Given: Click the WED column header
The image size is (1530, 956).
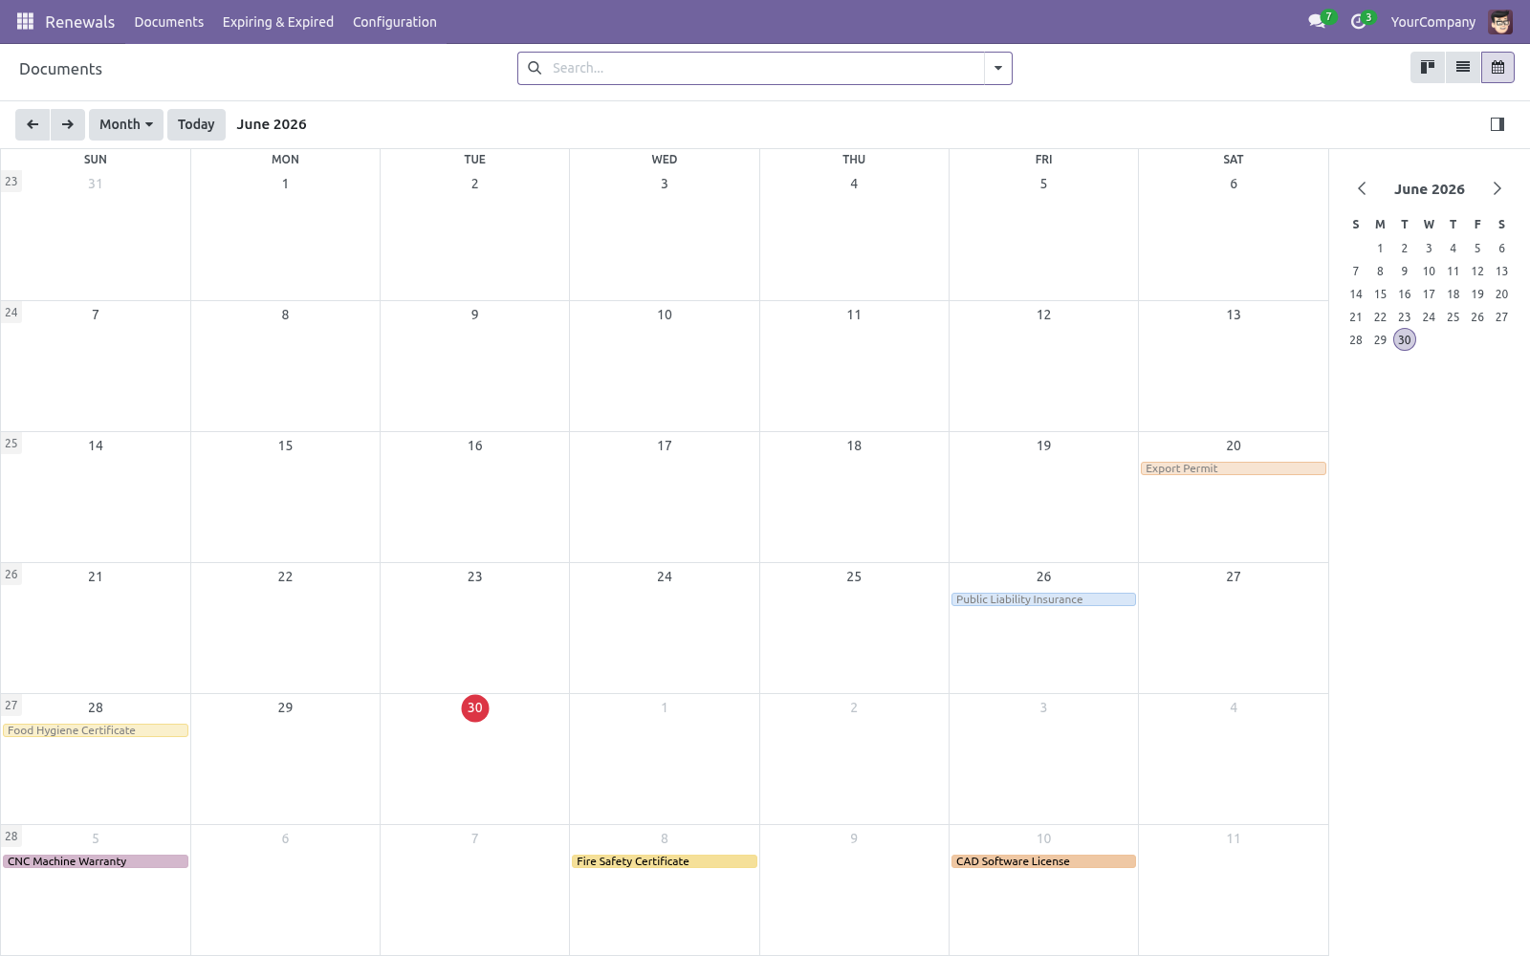Looking at the screenshot, I should [x=665, y=160].
